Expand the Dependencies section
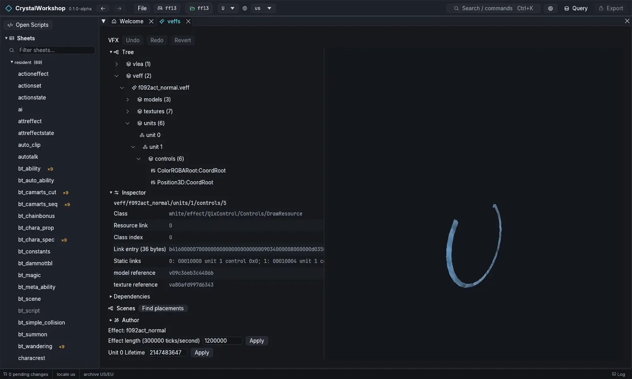Viewport: 632px width, 379px height. click(111, 296)
